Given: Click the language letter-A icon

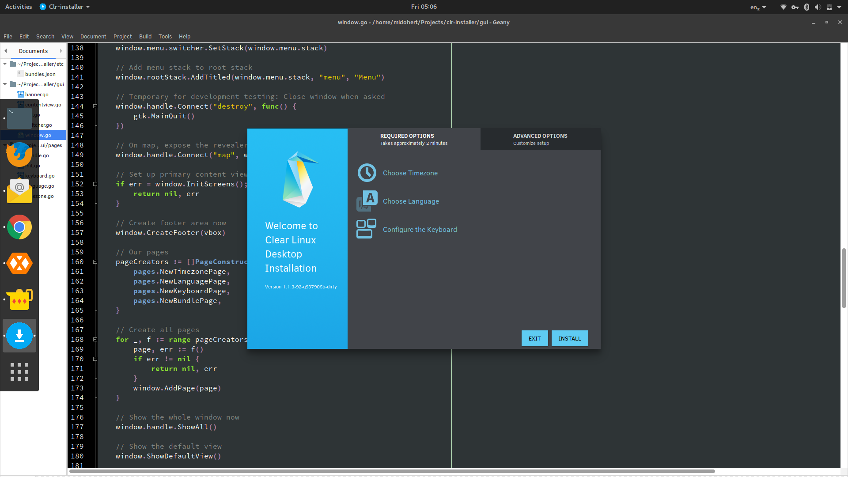Looking at the screenshot, I should (367, 201).
